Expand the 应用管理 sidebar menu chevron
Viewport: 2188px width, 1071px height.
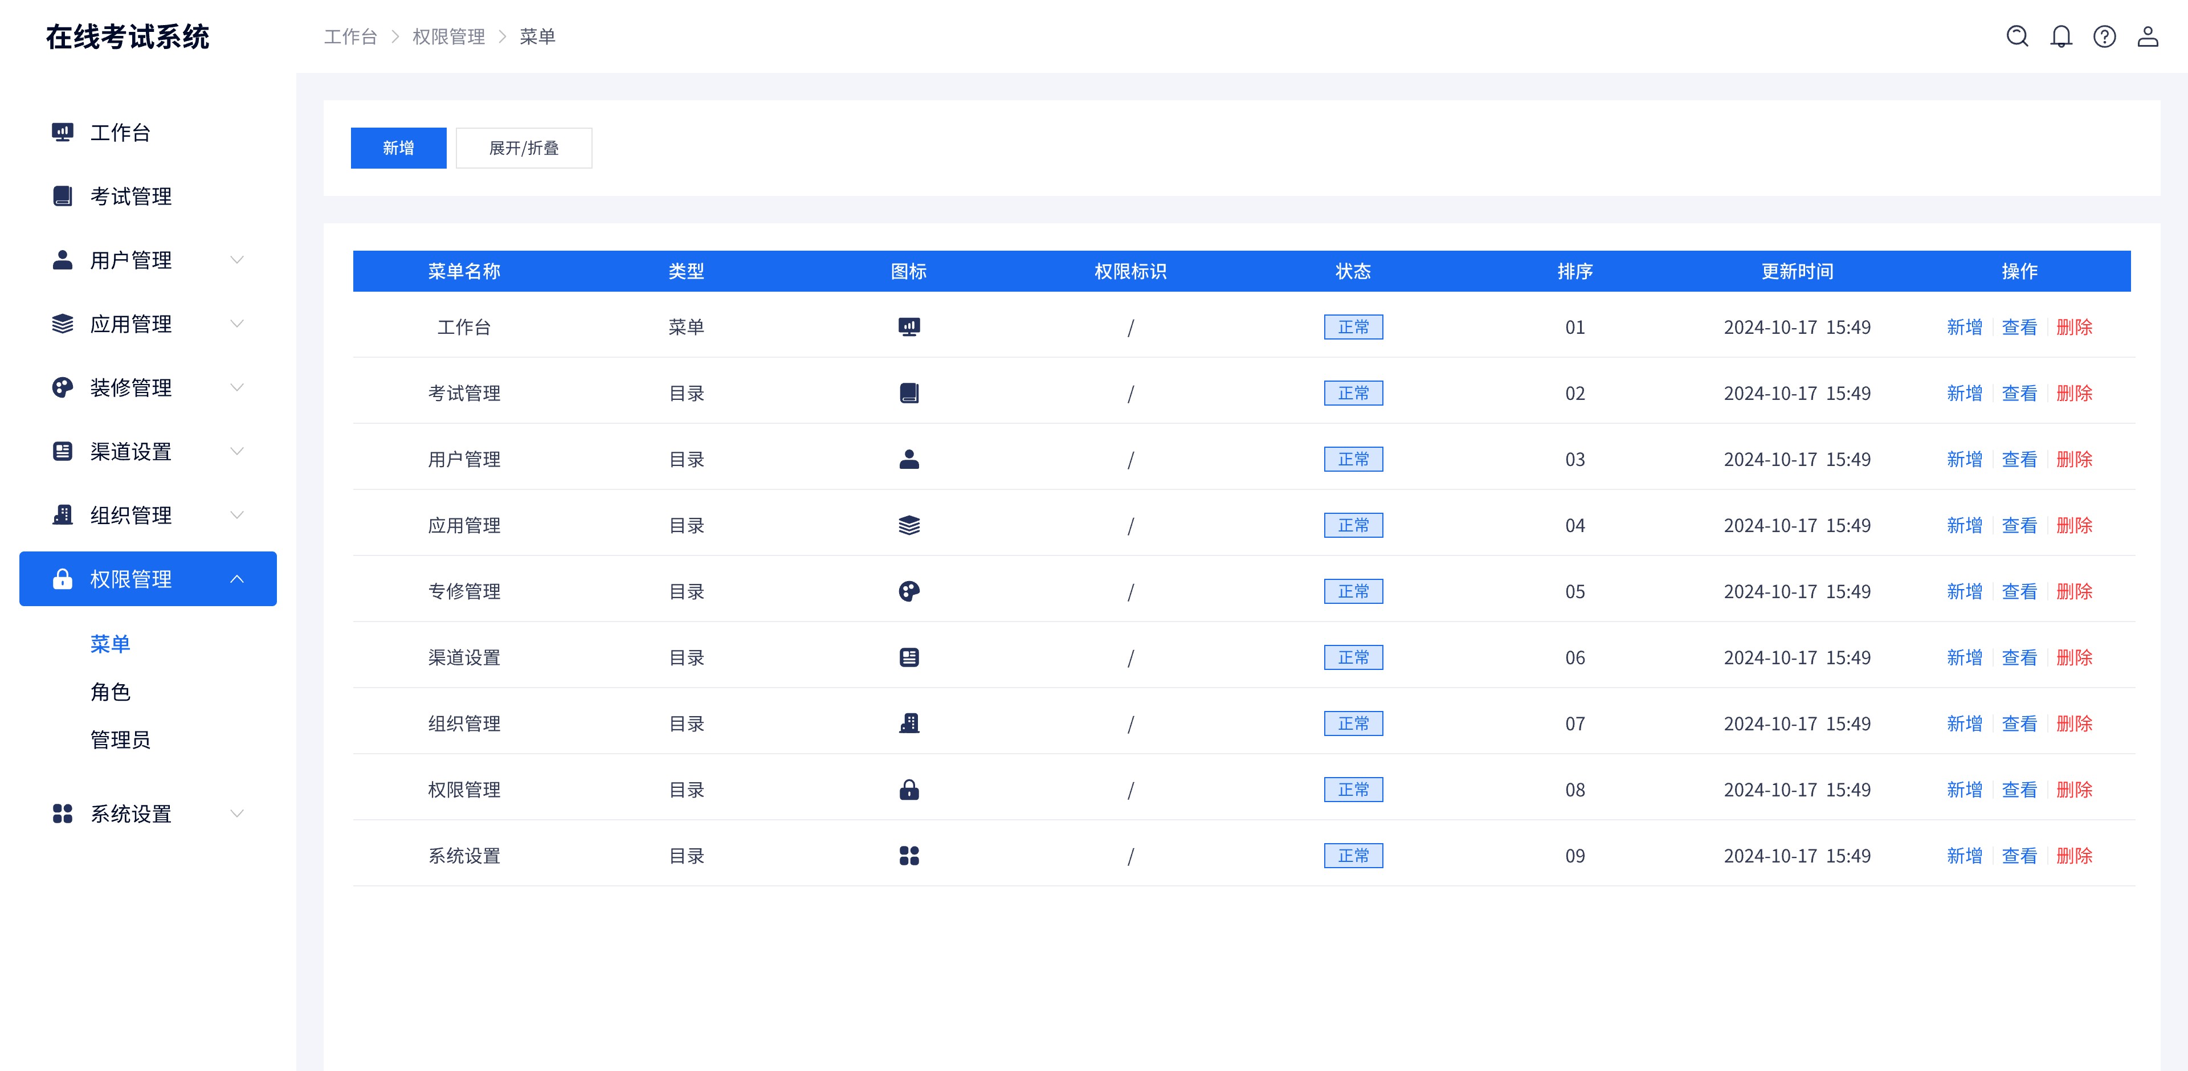(237, 324)
